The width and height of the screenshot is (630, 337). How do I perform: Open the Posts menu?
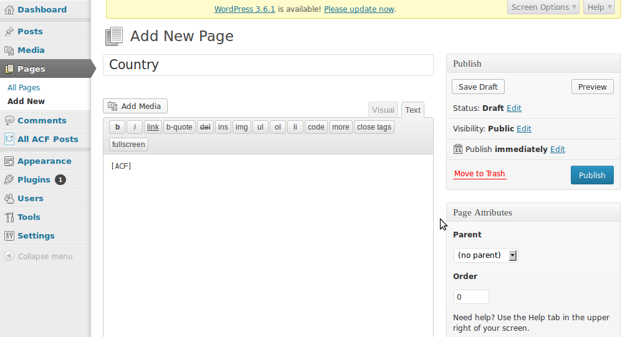click(30, 31)
